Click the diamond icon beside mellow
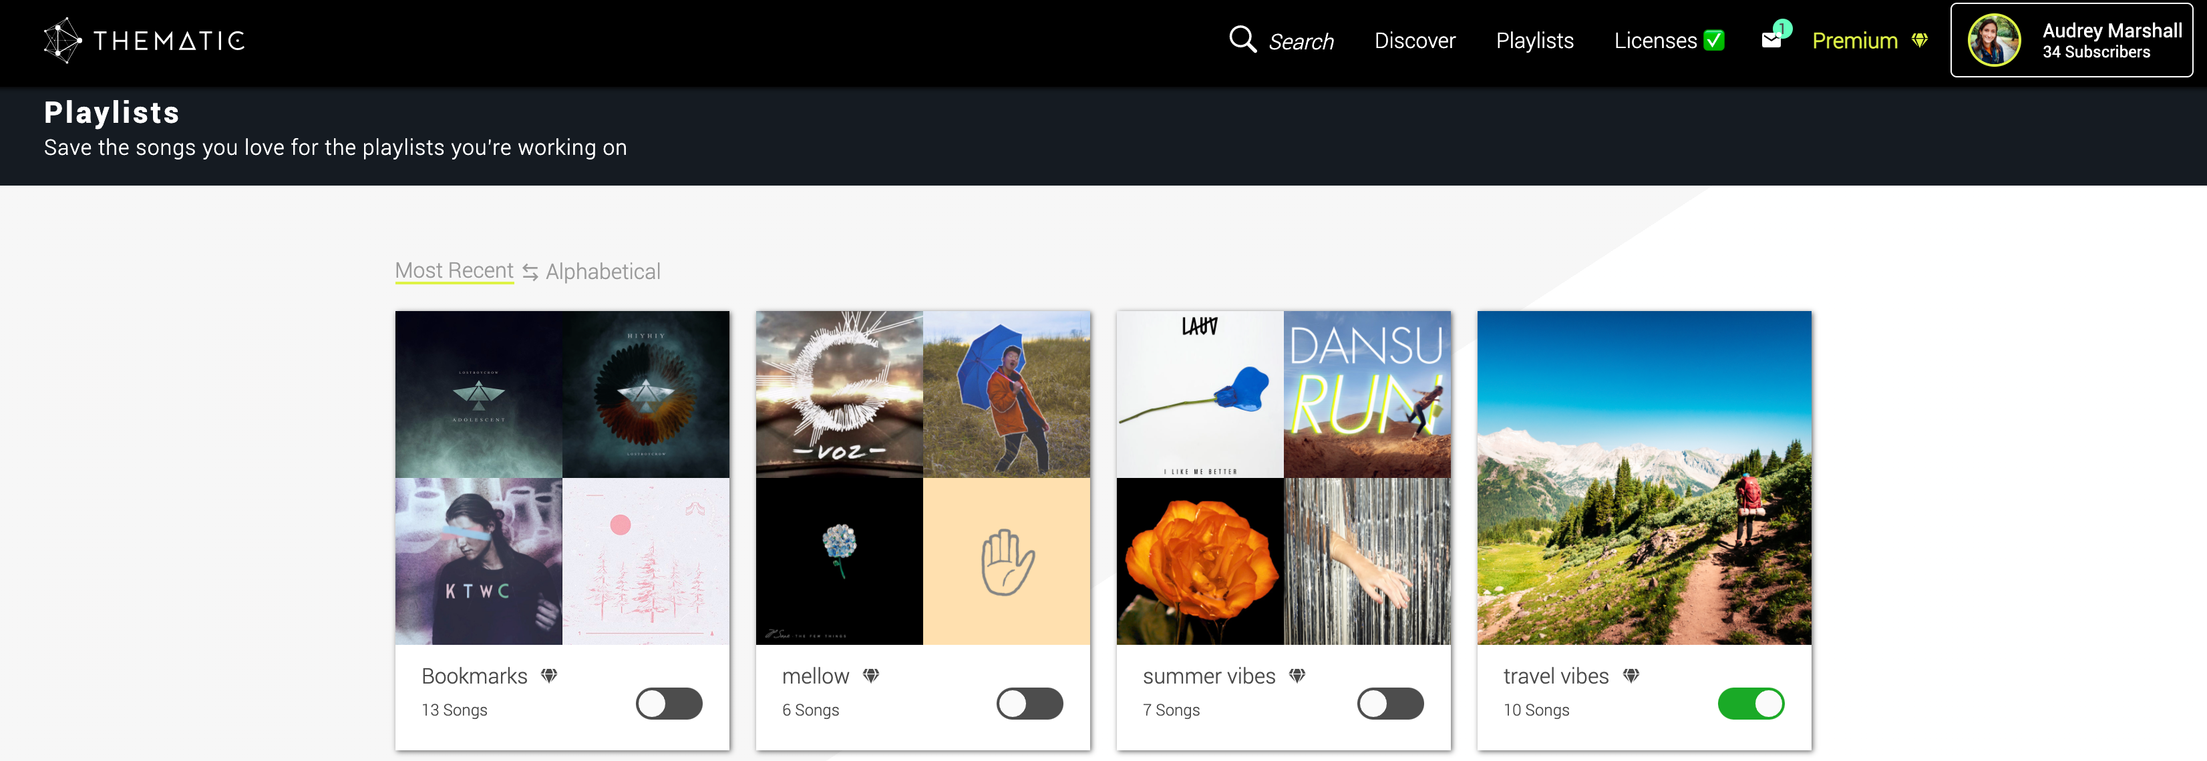 click(x=871, y=676)
